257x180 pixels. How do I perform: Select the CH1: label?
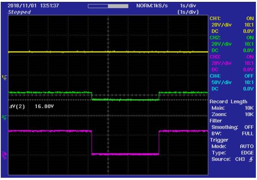215,18
